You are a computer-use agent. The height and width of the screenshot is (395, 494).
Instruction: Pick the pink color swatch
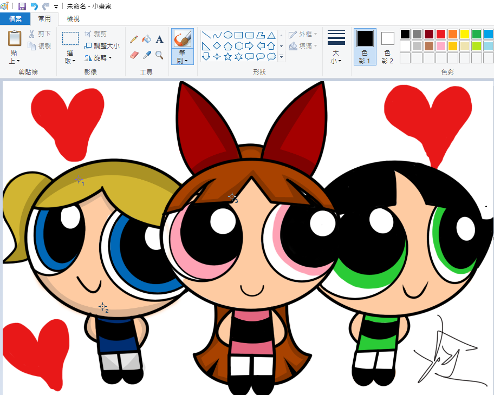(x=441, y=46)
